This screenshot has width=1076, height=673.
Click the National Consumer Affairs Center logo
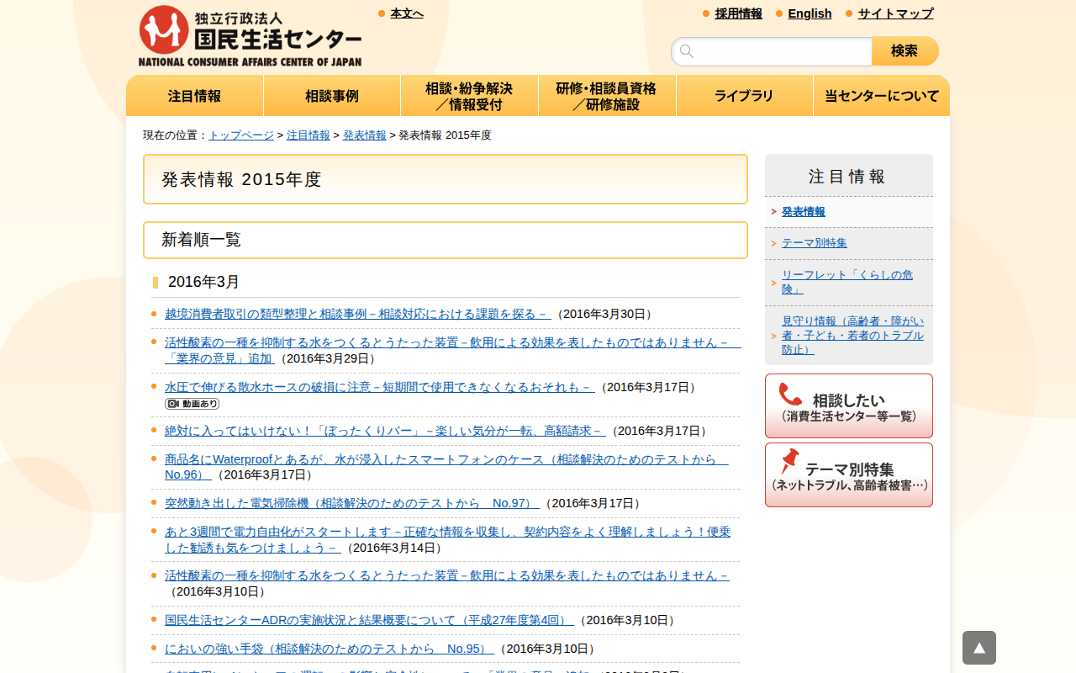pyautogui.click(x=250, y=36)
